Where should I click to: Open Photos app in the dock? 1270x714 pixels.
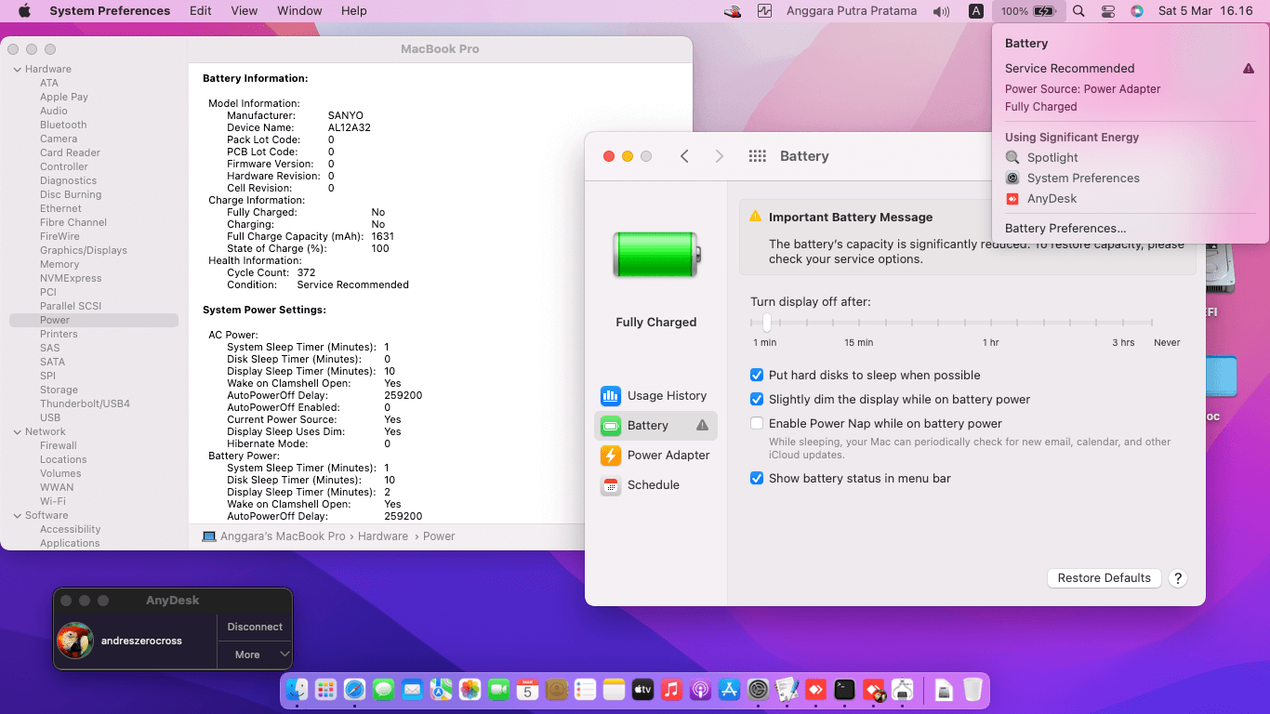pyautogui.click(x=470, y=689)
